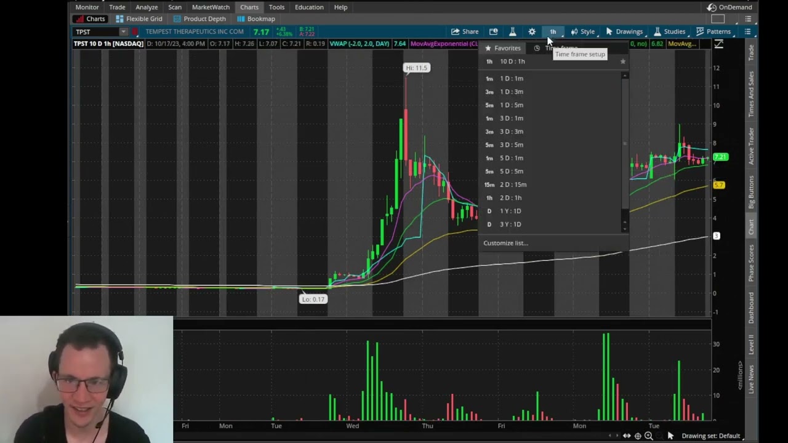Click the zoom-in magnifier icon

tap(648, 436)
